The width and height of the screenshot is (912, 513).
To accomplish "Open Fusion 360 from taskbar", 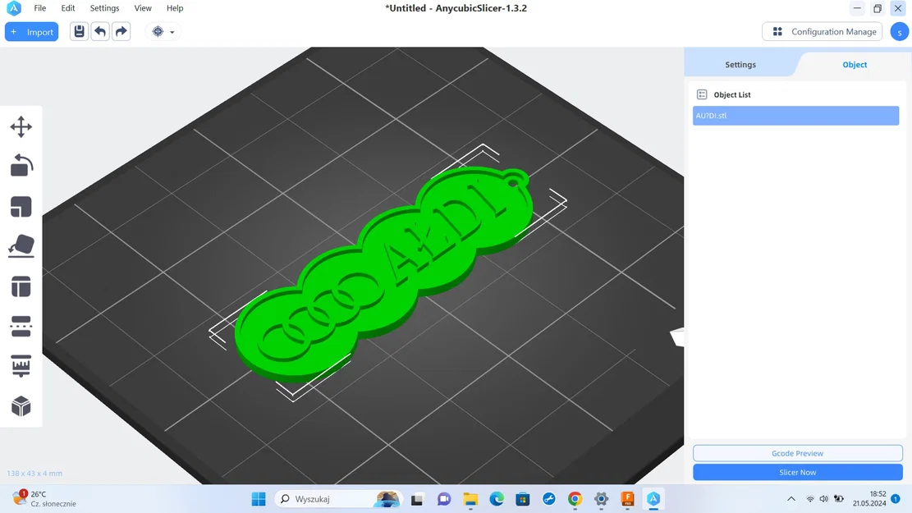I will (627, 499).
